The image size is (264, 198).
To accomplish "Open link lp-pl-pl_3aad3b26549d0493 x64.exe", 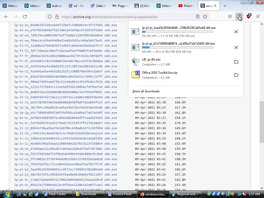I will [65, 169].
